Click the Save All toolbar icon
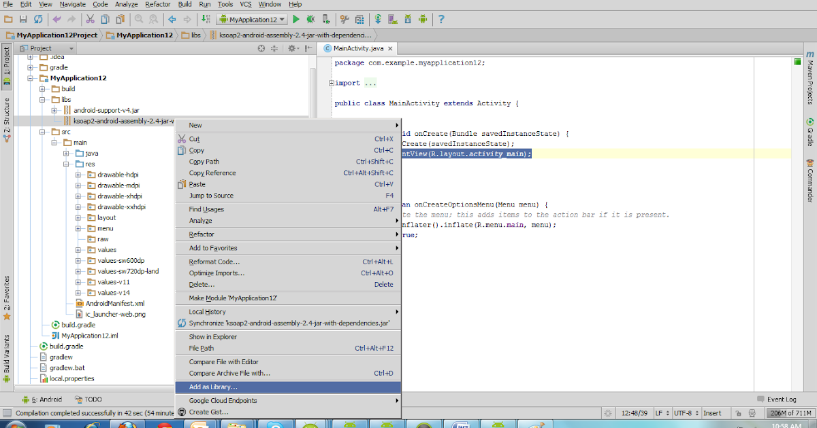This screenshot has width=817, height=428. point(24,20)
